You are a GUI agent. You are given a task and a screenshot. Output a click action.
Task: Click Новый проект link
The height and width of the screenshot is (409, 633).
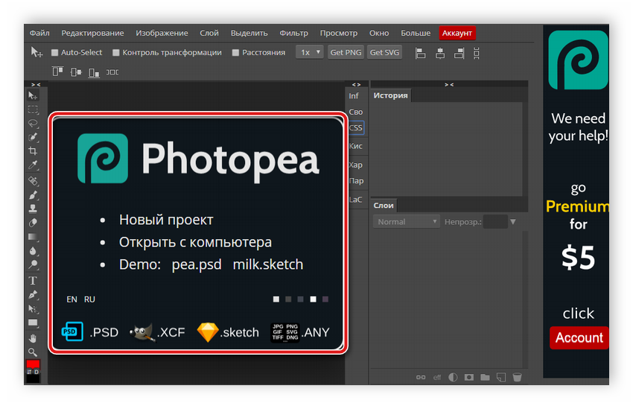pyautogui.click(x=166, y=220)
